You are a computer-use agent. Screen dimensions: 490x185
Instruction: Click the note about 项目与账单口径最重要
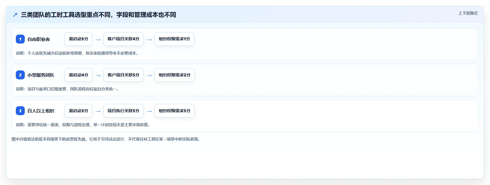[67, 89]
